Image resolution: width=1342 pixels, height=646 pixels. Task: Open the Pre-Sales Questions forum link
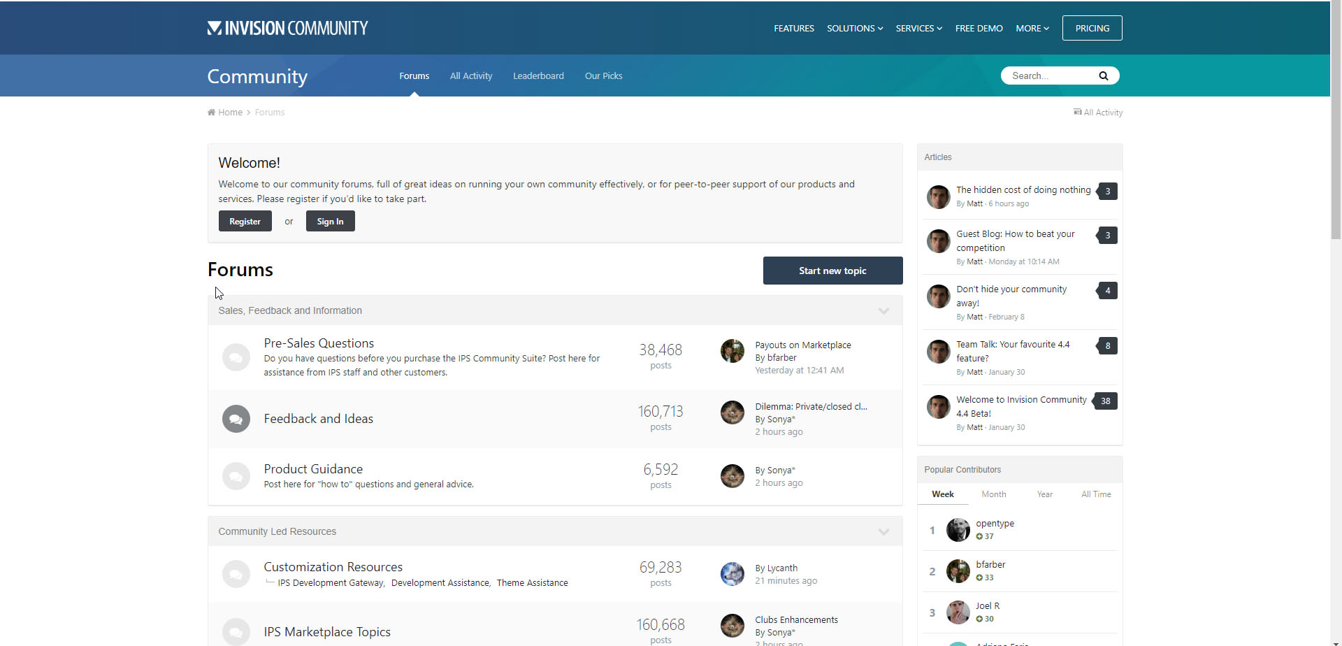pos(319,343)
